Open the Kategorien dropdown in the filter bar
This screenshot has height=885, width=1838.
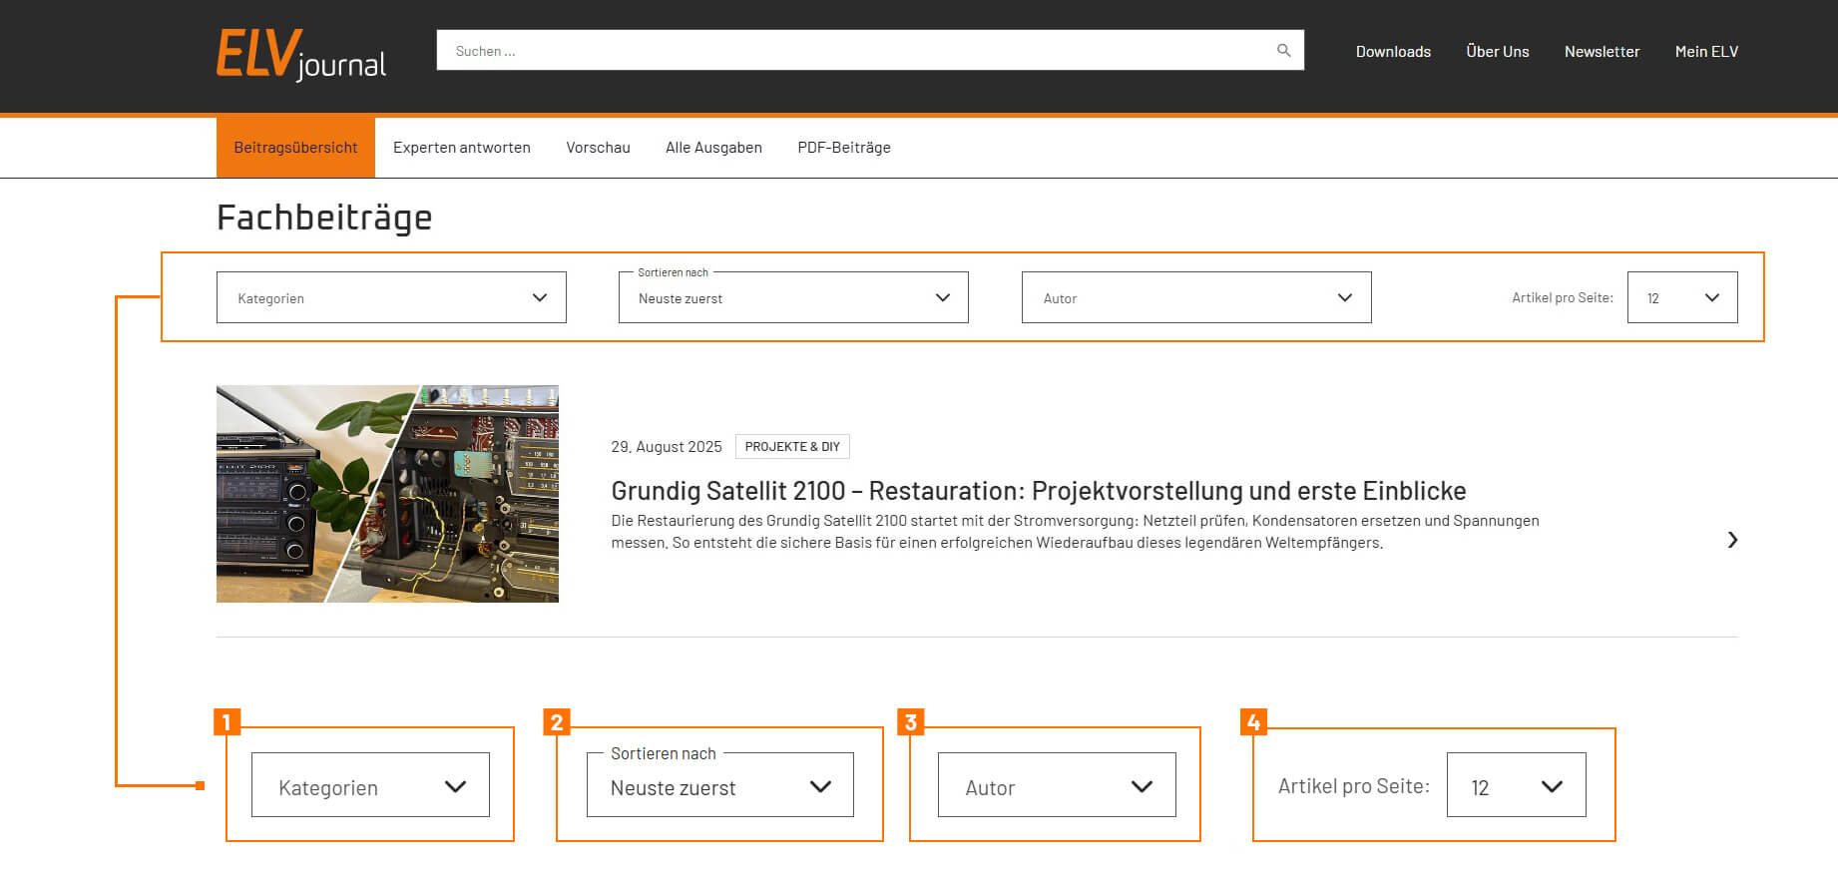(x=391, y=297)
